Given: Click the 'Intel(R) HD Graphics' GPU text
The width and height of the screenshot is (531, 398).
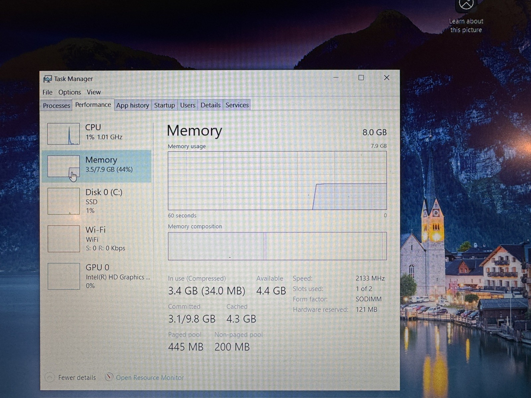Looking at the screenshot, I should [x=118, y=277].
